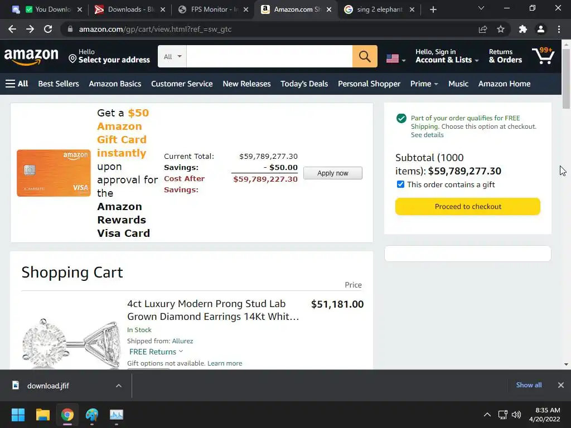Close the Amazon.com tab

click(329, 9)
